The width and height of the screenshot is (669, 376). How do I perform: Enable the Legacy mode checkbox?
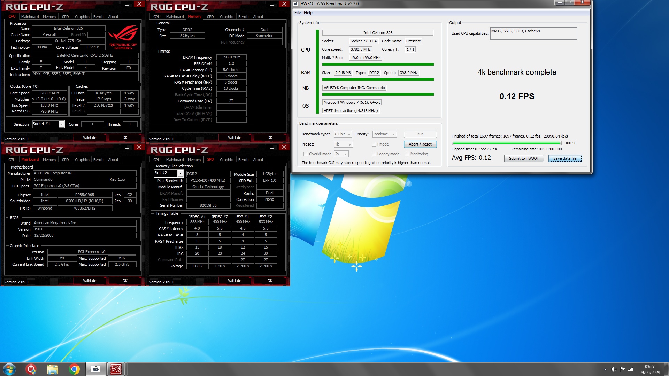374,154
